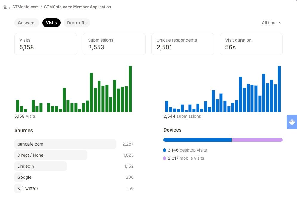Click the 2,317 mobile visits label

coord(186,158)
